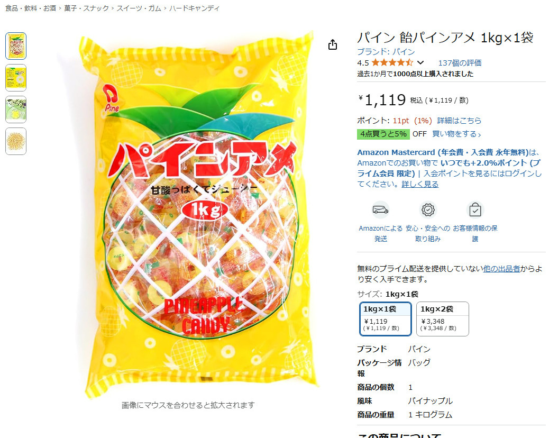This screenshot has height=438, width=558.
Task: Choose the 1kg×2袋 size option
Action: coord(442,319)
